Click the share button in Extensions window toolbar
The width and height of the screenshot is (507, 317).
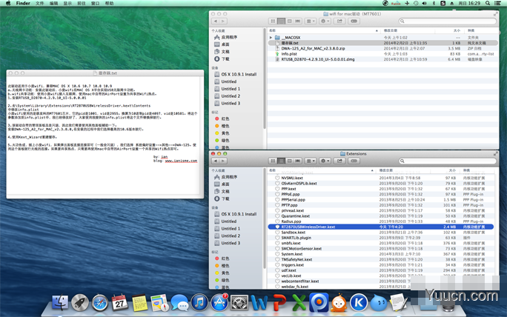tap(339, 161)
